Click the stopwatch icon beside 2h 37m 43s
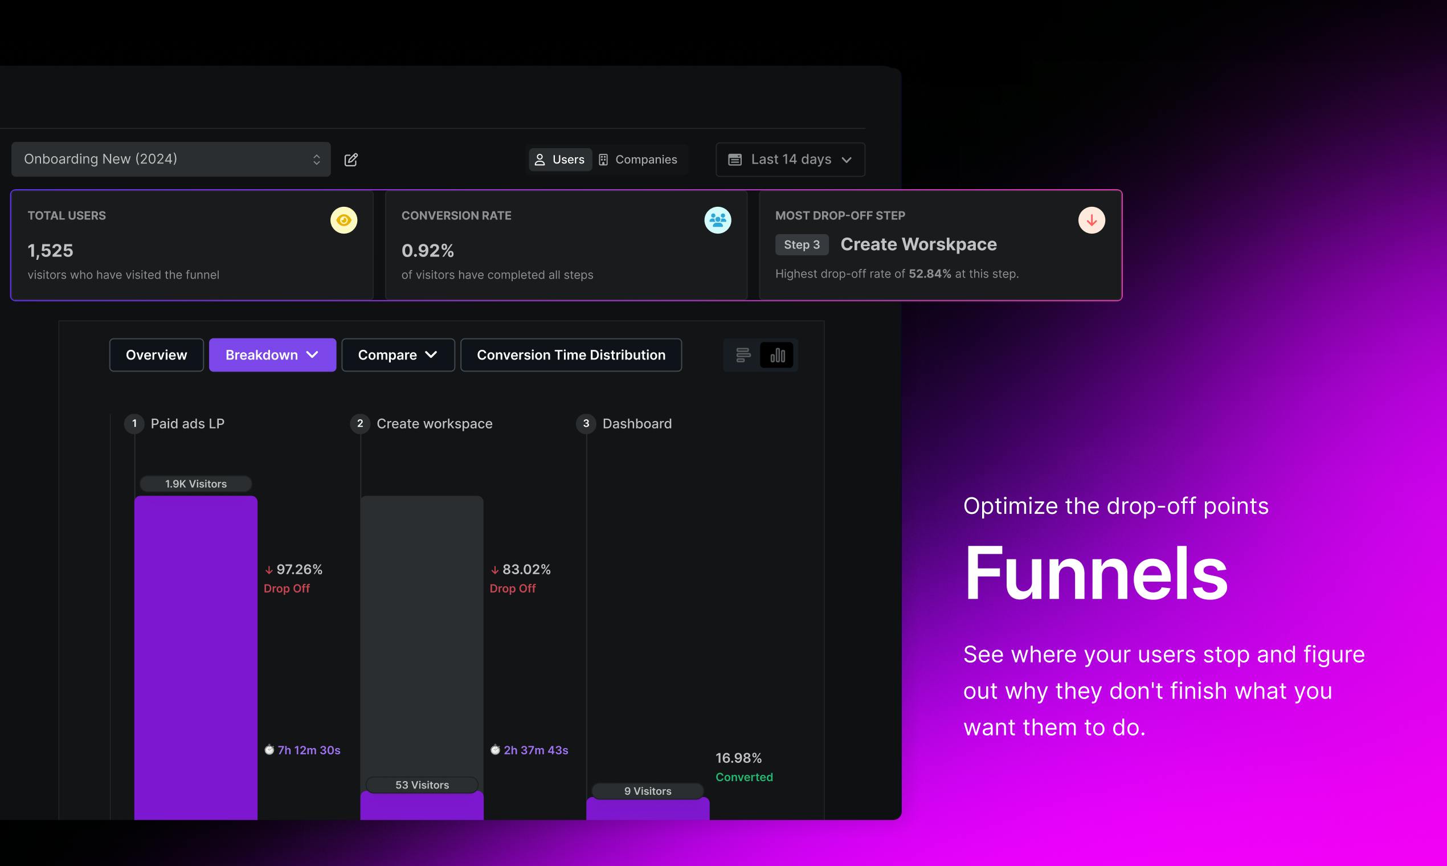The height and width of the screenshot is (866, 1447). (x=495, y=750)
